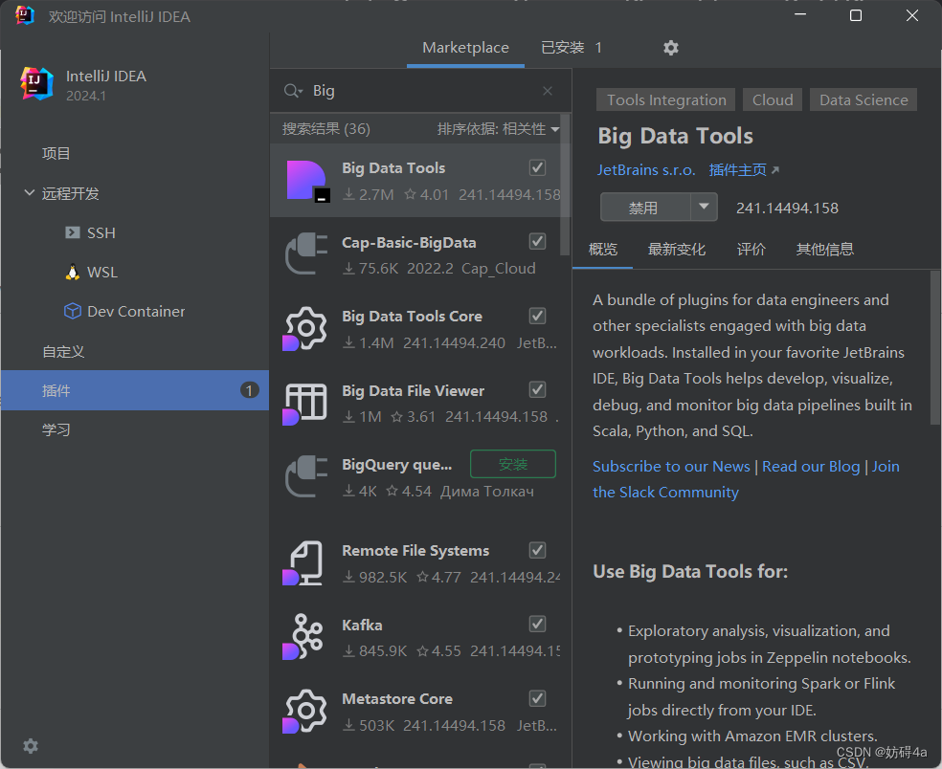Open the plugin settings gear beside 已安装
The width and height of the screenshot is (942, 769).
[x=671, y=48]
